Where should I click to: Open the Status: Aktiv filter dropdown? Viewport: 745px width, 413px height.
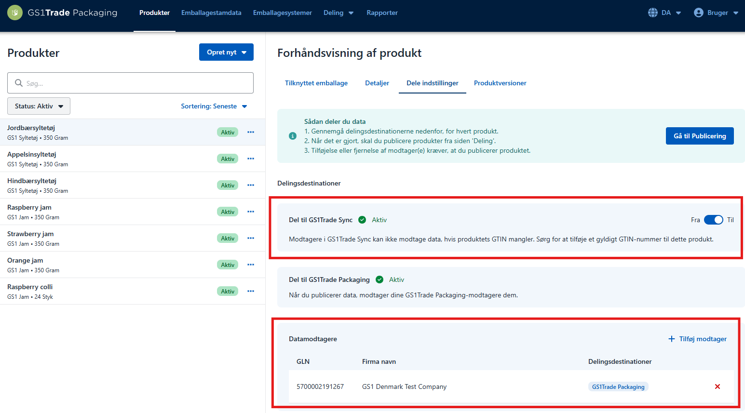(39, 106)
